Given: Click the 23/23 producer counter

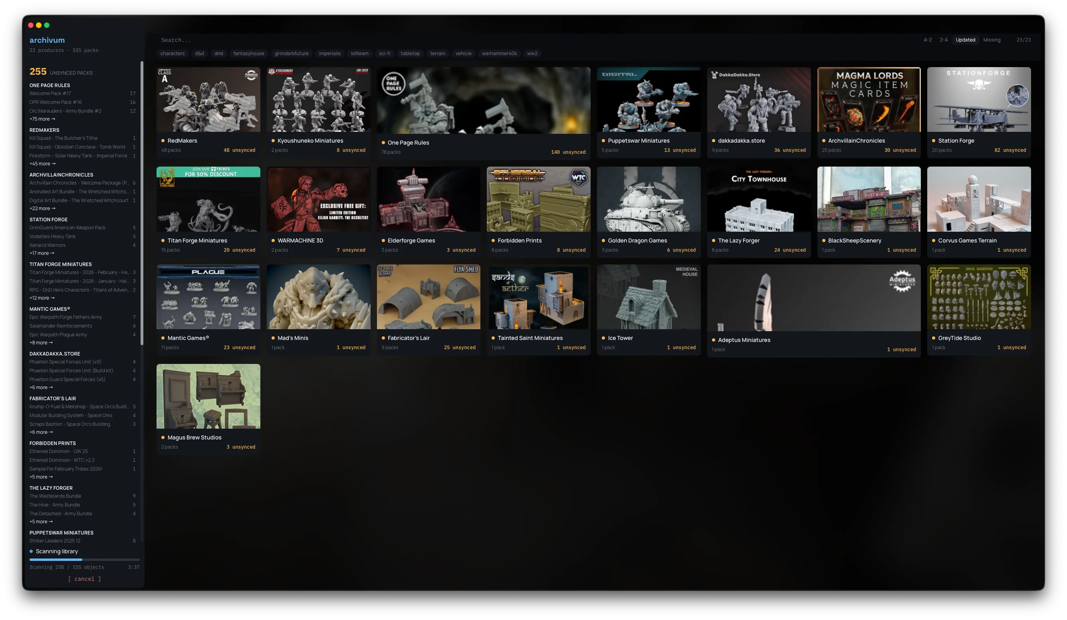Looking at the screenshot, I should click(x=1024, y=40).
